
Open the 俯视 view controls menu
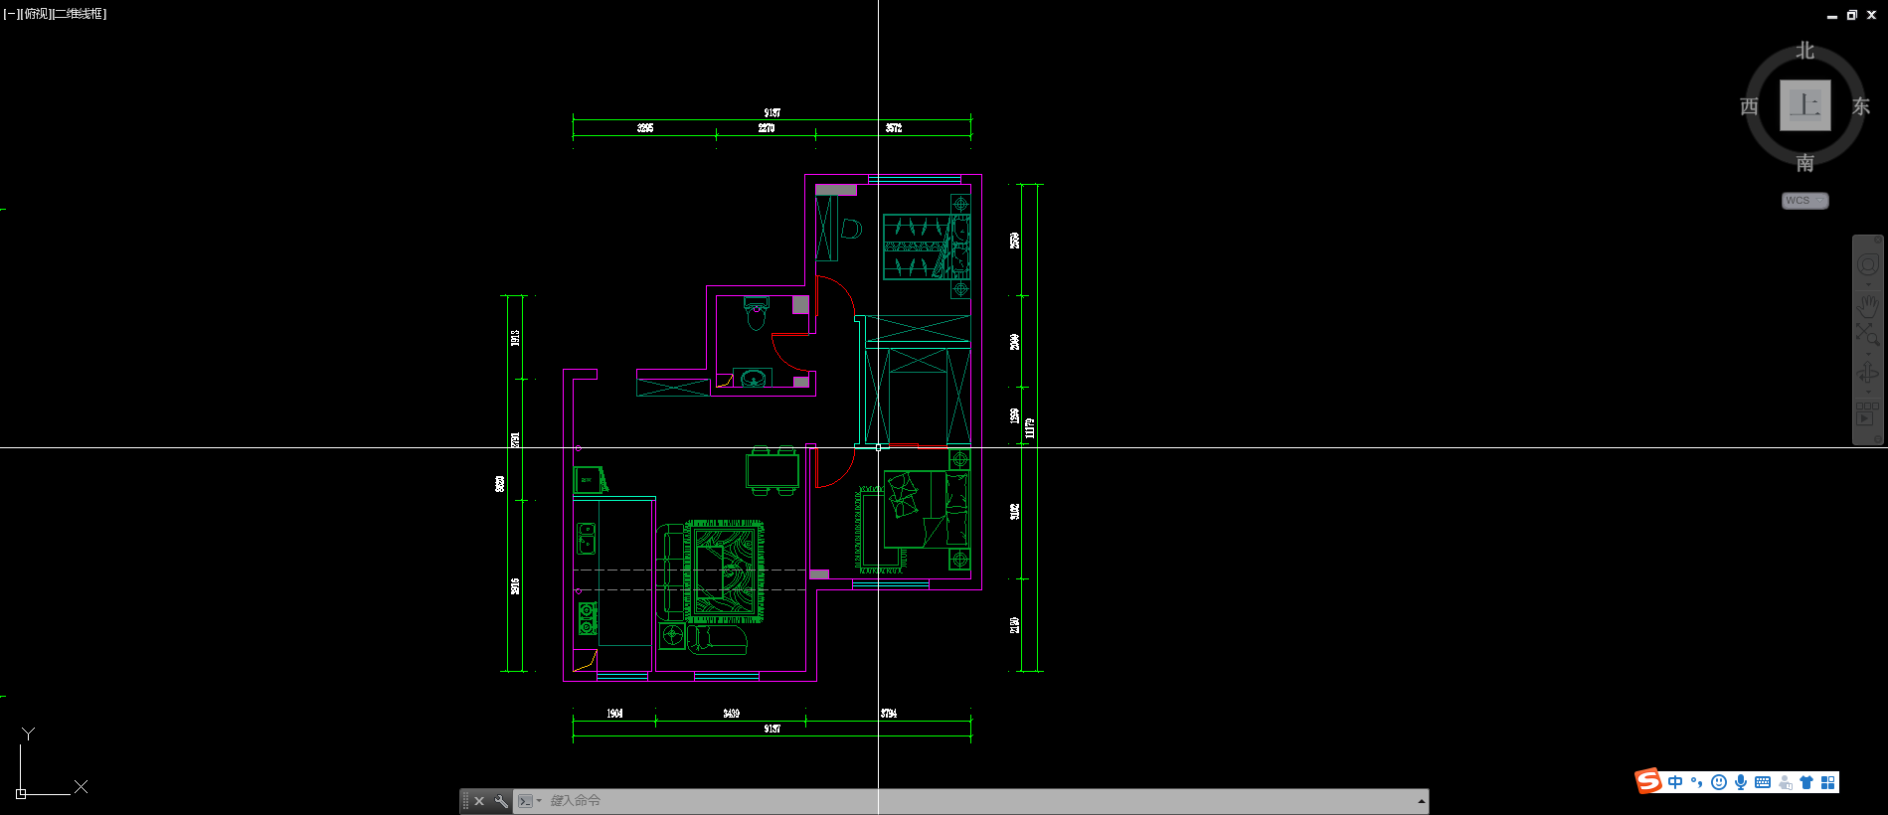click(36, 14)
